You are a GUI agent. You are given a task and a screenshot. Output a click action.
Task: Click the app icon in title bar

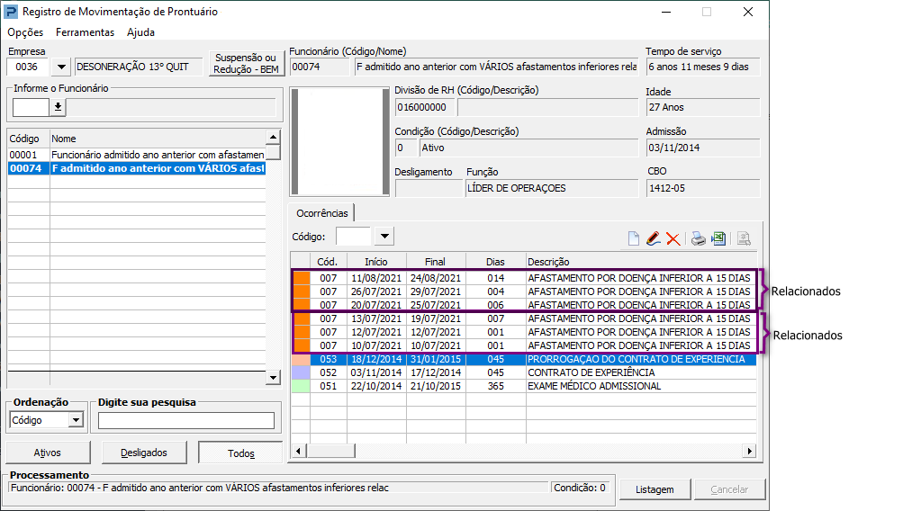[11, 11]
